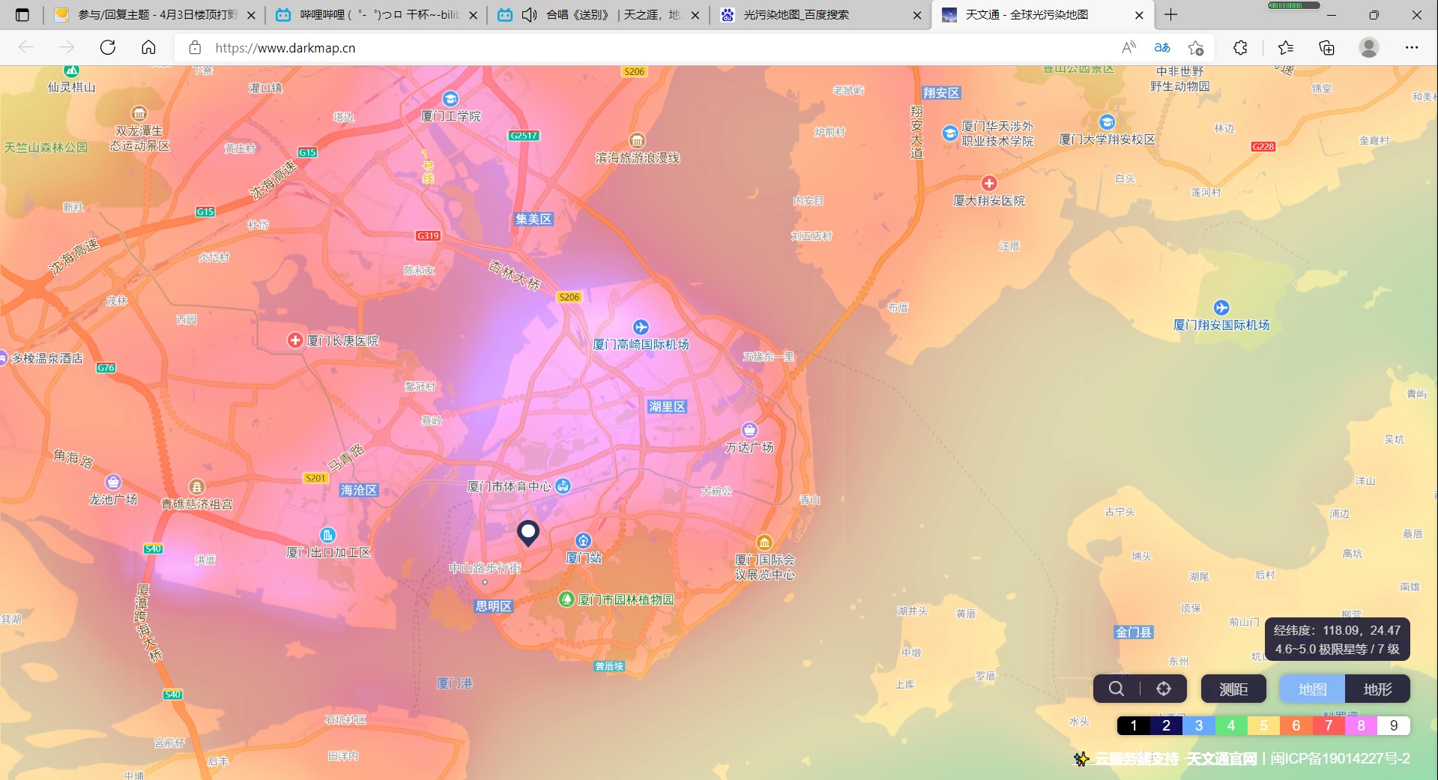The width and height of the screenshot is (1438, 780).
Task: Click the 厦门长庚医院 hospital icon
Action: coord(295,340)
